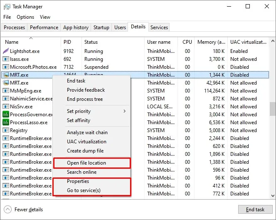
Task: Switch to the Services tab
Action: pos(159,27)
